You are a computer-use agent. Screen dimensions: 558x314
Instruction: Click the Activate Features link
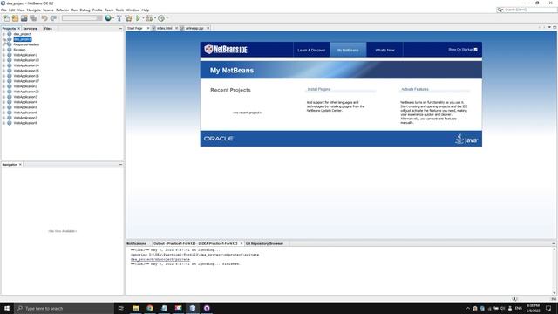coord(415,89)
